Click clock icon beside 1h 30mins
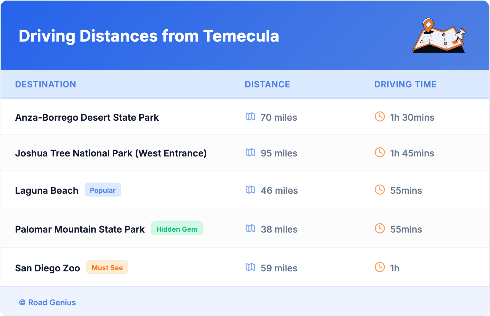This screenshot has height=316, width=490. click(x=380, y=116)
